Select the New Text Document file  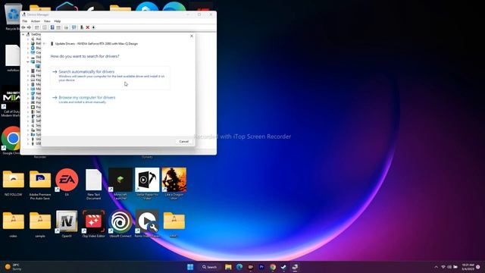click(x=93, y=184)
